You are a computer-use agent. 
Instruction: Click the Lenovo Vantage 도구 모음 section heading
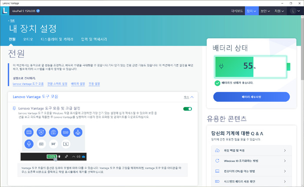(x=35, y=97)
